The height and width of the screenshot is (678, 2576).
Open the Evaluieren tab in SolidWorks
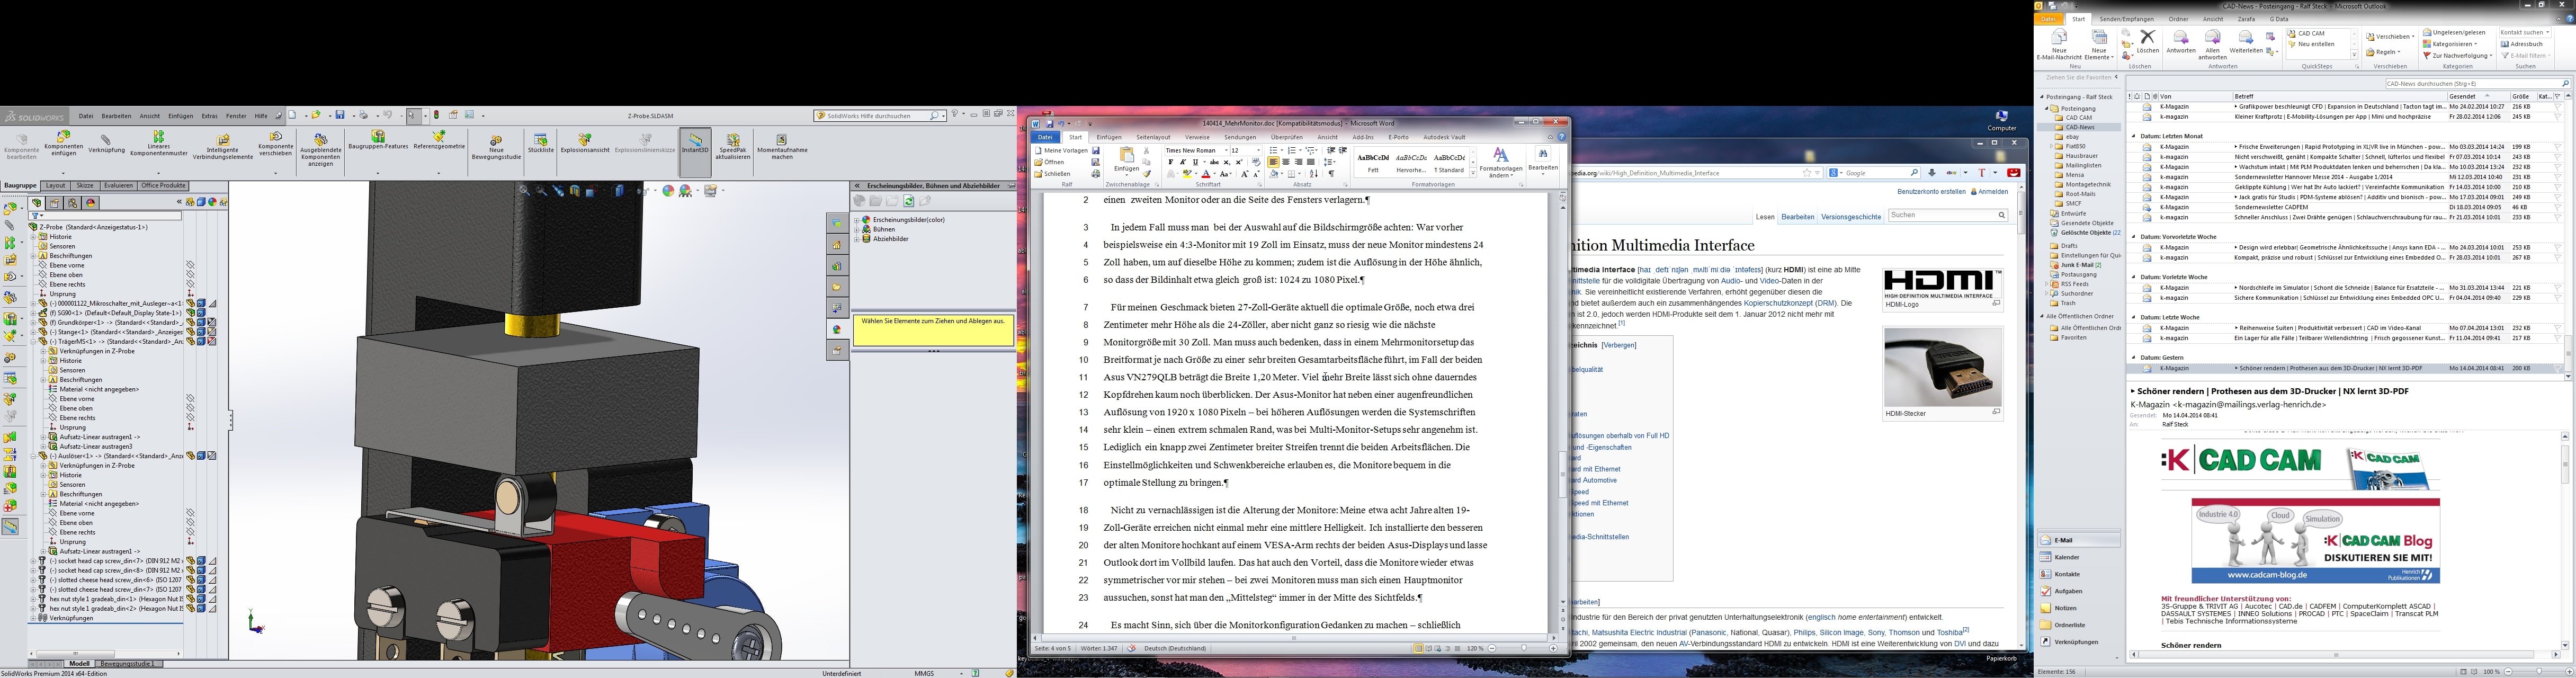click(118, 185)
